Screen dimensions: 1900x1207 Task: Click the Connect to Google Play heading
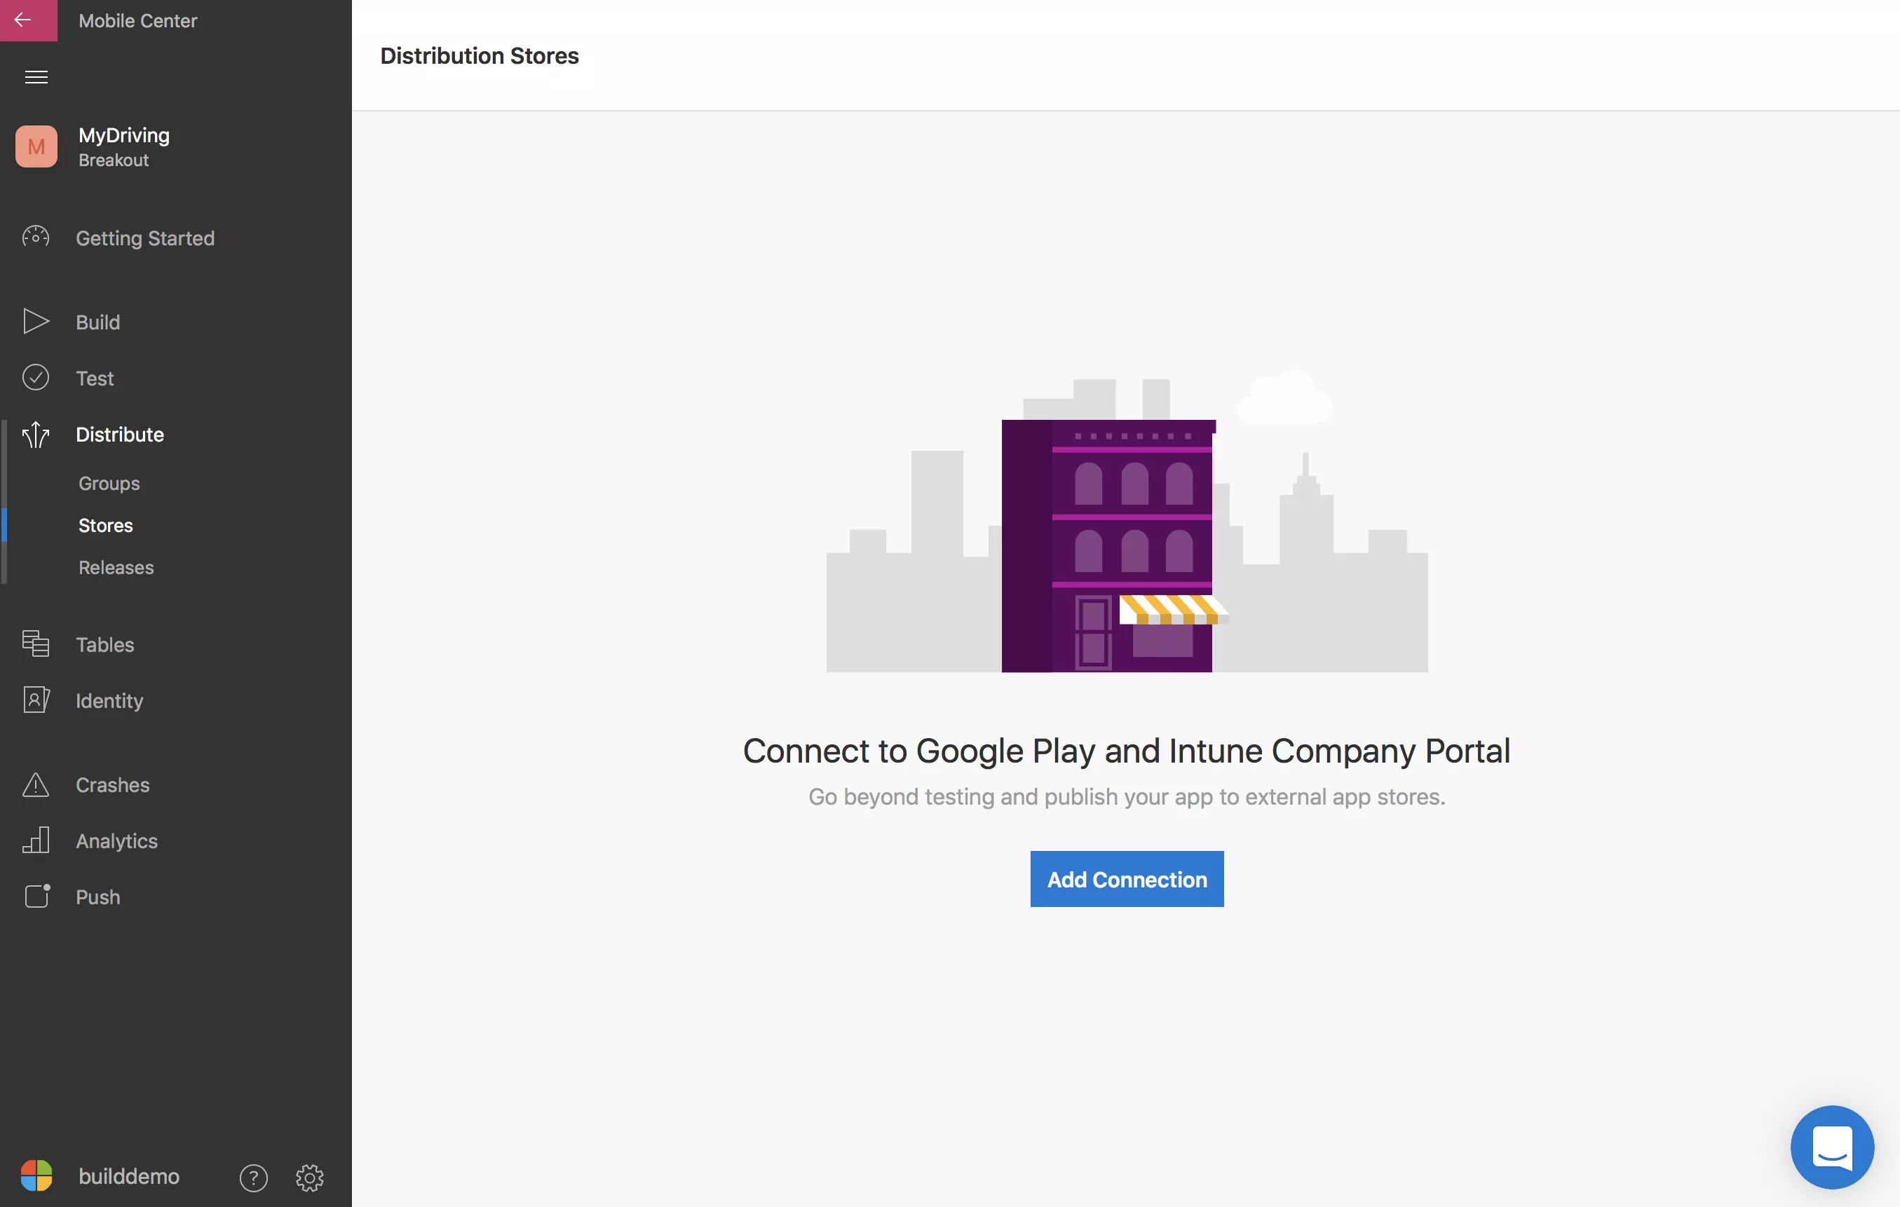click(1127, 750)
